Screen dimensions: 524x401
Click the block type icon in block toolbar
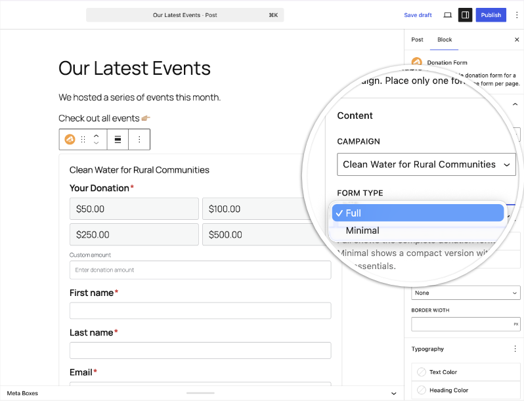coord(70,139)
